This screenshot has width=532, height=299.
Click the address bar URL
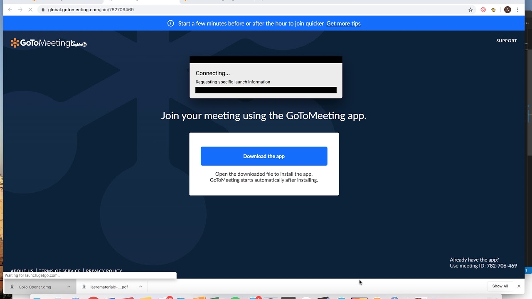point(91,10)
